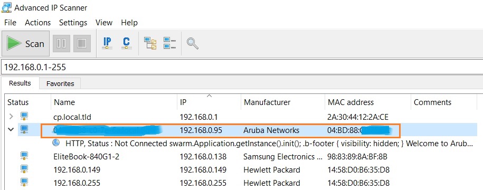Select the EliteBook-840G1-2 name cell
Screen dimensions: 483x190
pyautogui.click(x=86, y=157)
